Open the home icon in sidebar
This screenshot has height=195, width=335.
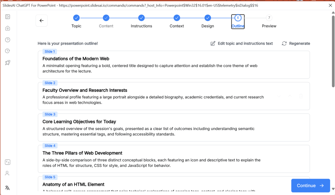8,28
